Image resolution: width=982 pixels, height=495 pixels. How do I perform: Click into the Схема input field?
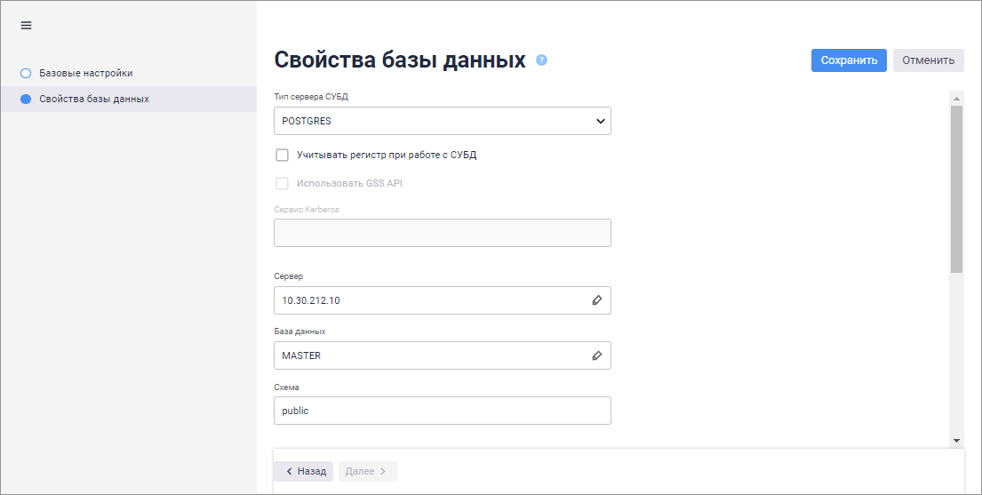tap(443, 411)
